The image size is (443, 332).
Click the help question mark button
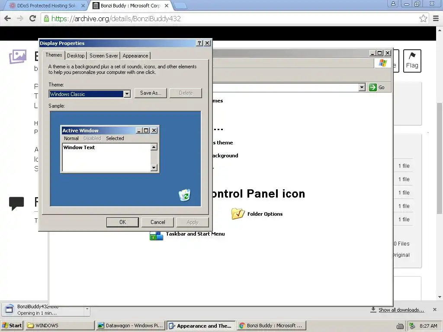(199, 43)
